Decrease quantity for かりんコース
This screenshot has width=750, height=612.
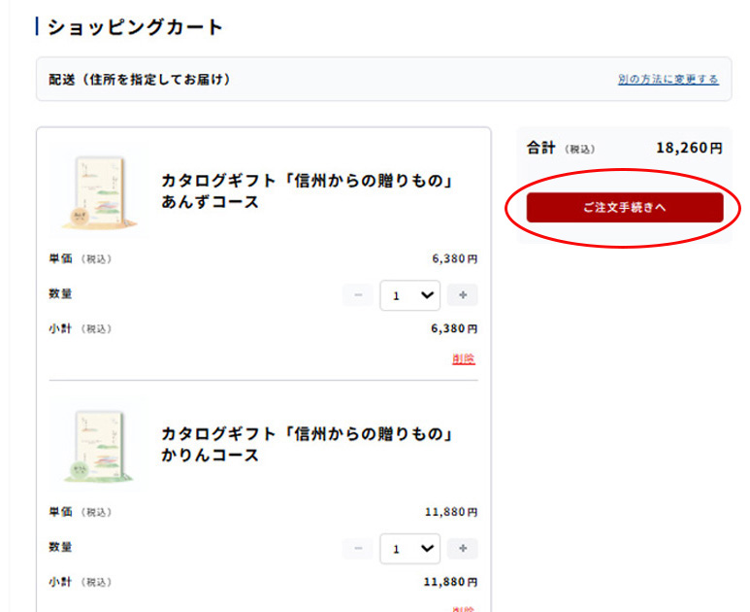pos(358,548)
